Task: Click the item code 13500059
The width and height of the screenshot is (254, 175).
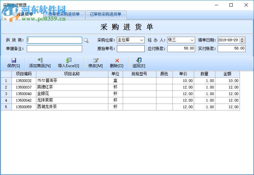Action: tap(24, 107)
